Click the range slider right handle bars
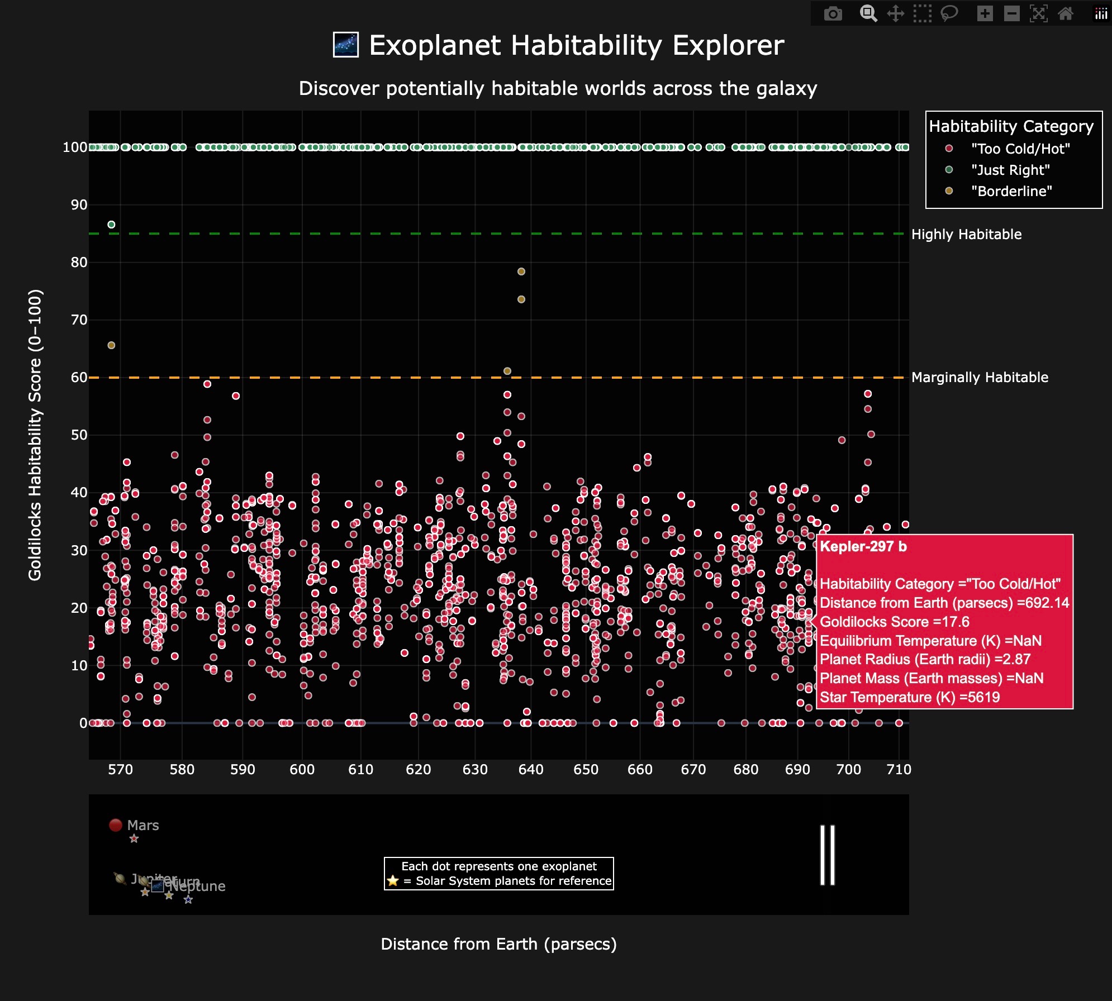Image resolution: width=1112 pixels, height=1001 pixels. coord(828,855)
